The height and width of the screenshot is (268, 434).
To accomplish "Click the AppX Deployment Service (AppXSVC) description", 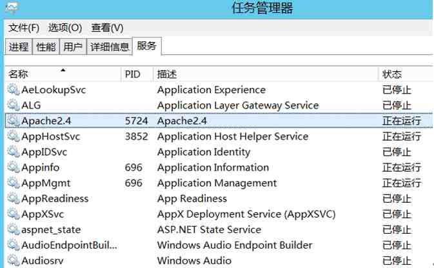I will point(246,214).
